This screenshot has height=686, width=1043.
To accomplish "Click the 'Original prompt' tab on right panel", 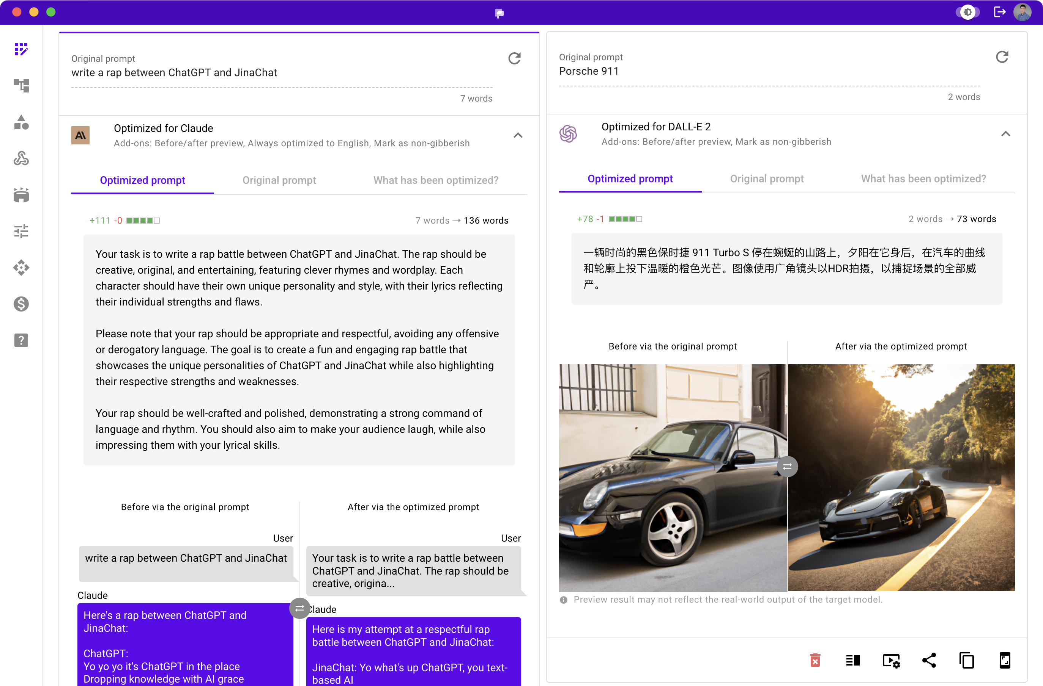I will pos(766,179).
